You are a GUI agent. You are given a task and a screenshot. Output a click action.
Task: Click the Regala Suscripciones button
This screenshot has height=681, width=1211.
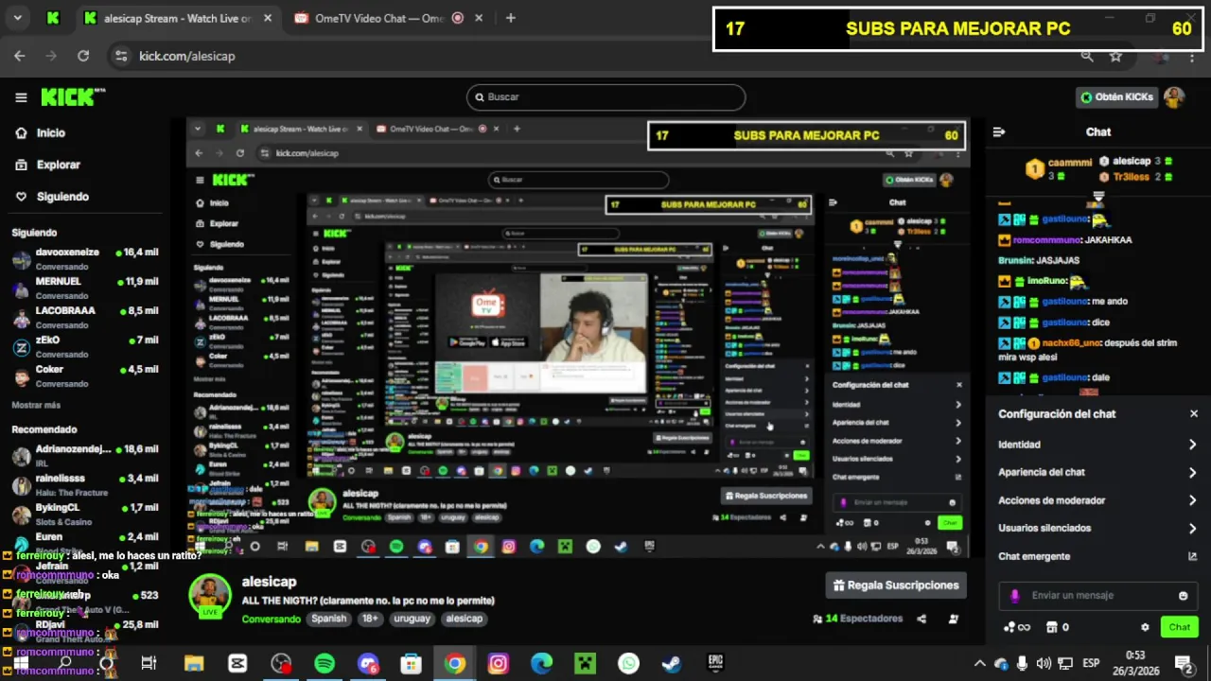[x=896, y=585]
